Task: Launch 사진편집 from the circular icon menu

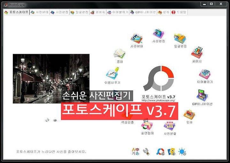Action: tap(158, 34)
